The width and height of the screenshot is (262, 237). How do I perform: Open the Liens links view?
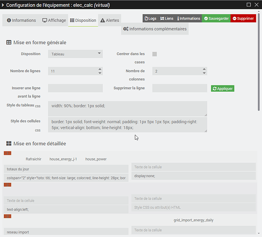tap(167, 19)
